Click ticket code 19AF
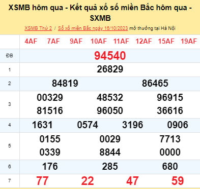200x189 pixels. (x=189, y=41)
